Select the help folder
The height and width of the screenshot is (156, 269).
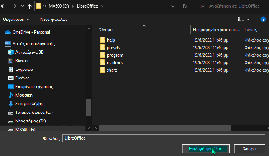coord(111,40)
